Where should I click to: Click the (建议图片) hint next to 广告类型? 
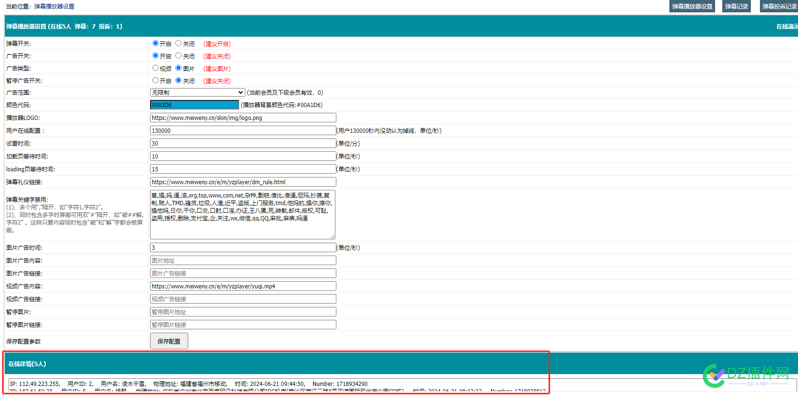[217, 69]
